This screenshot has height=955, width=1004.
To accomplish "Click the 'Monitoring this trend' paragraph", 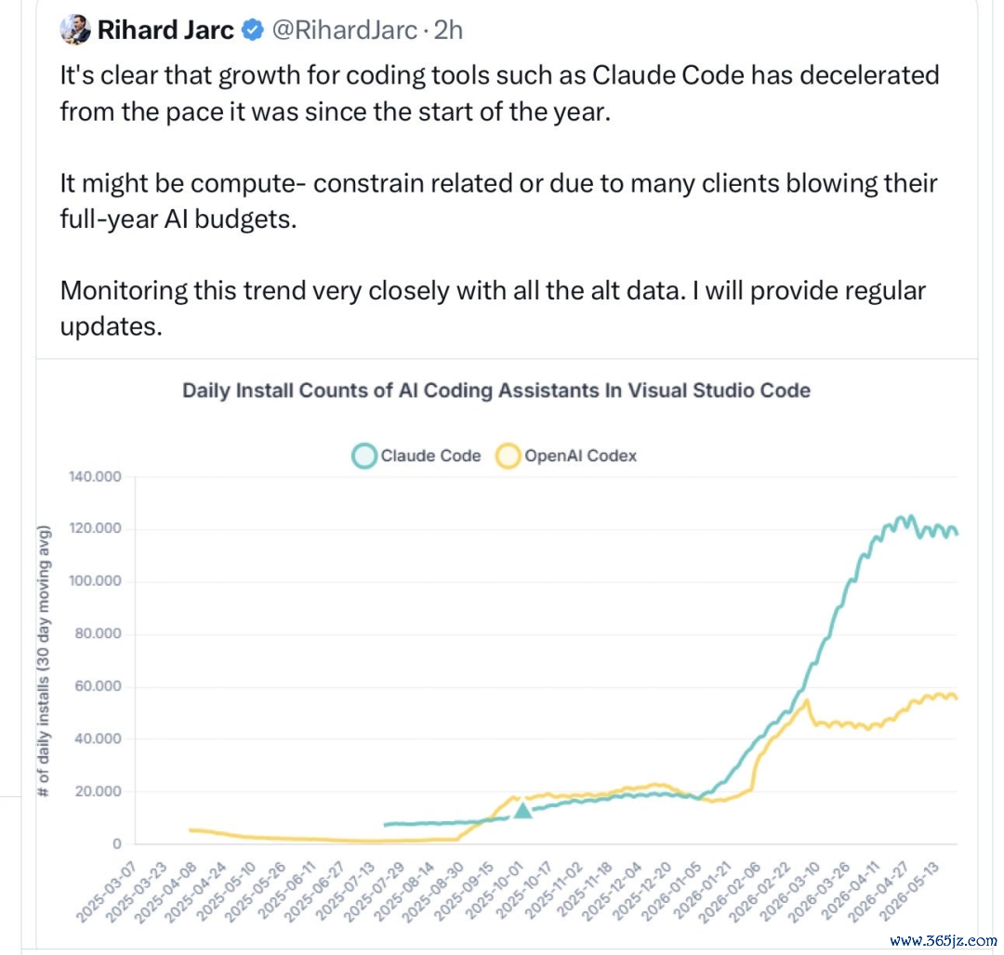I will pos(493,309).
